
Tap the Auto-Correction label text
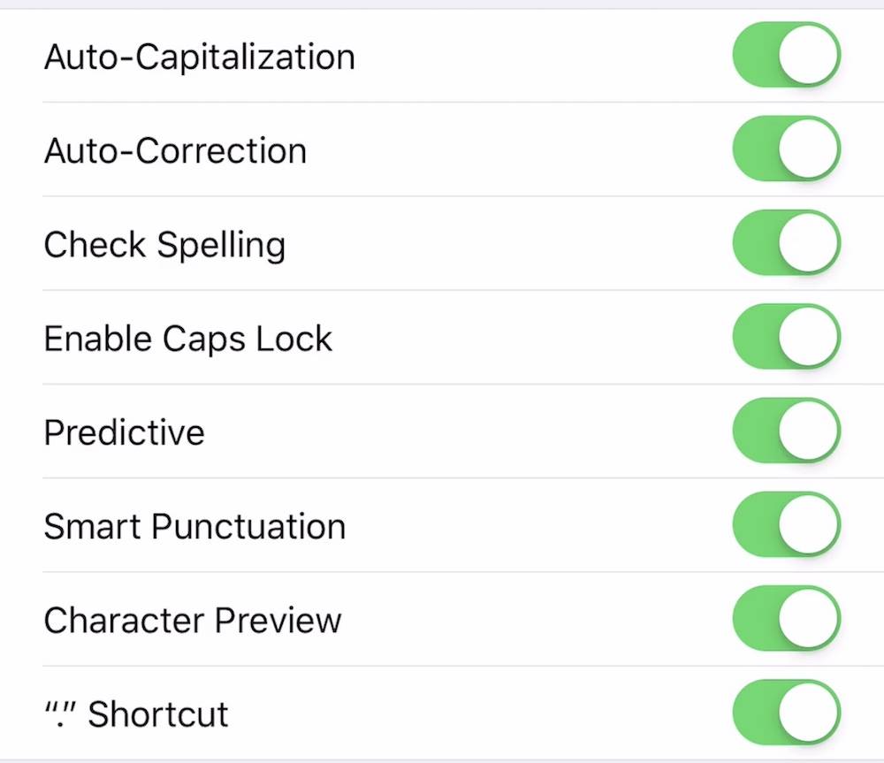click(x=175, y=150)
